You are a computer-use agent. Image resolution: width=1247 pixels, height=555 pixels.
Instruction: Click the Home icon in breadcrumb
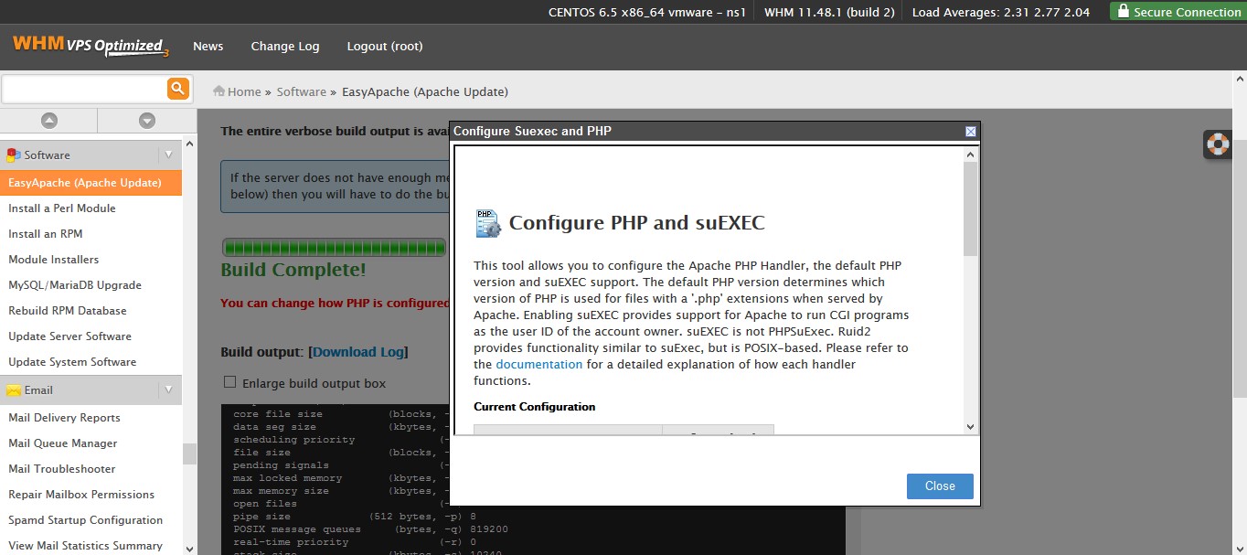click(219, 91)
